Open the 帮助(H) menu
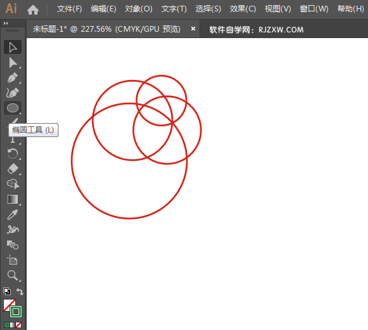Image resolution: width=368 pixels, height=330 pixels. point(351,9)
